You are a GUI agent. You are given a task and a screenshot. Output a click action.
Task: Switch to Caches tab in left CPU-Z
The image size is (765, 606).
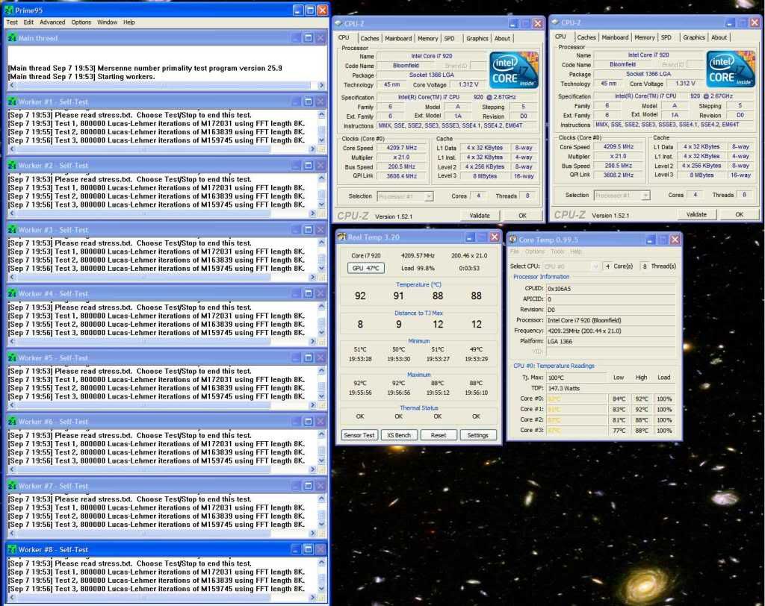pyautogui.click(x=369, y=39)
